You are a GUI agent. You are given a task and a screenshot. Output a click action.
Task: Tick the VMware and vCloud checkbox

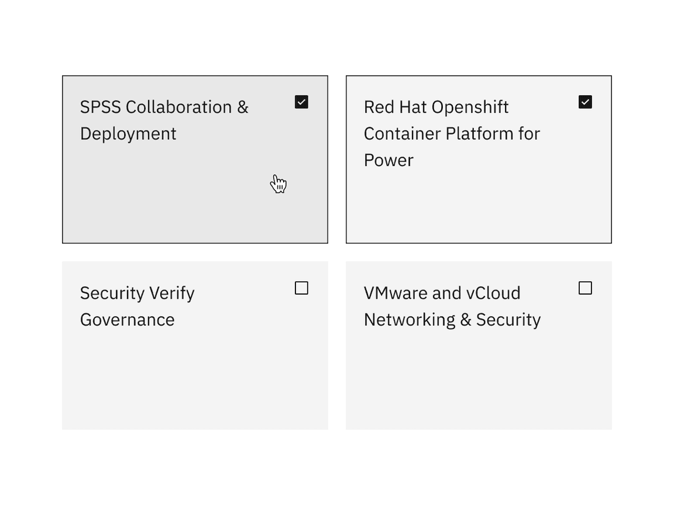(585, 288)
